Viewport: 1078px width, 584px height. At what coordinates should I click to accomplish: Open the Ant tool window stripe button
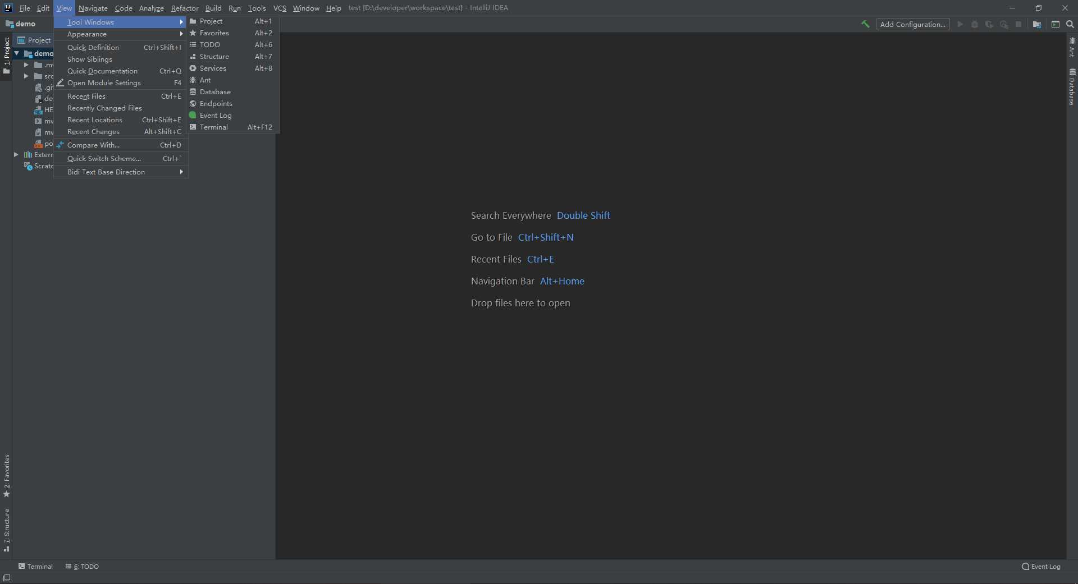(1072, 47)
